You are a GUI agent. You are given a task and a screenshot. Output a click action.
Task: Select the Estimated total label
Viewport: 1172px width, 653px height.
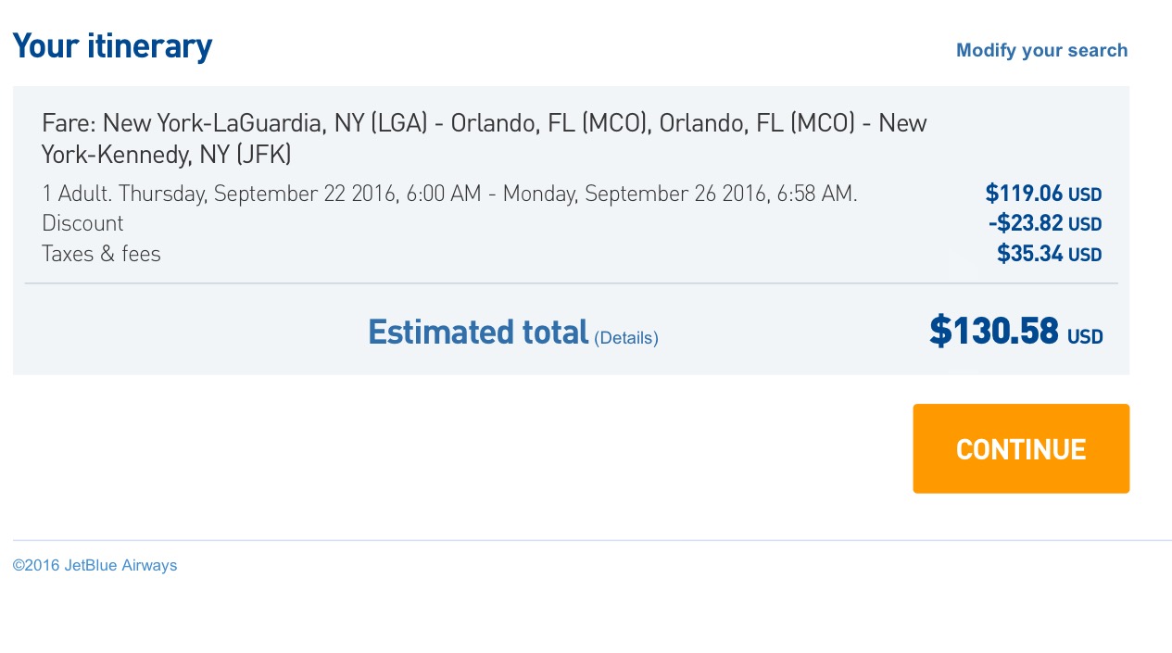(x=477, y=332)
